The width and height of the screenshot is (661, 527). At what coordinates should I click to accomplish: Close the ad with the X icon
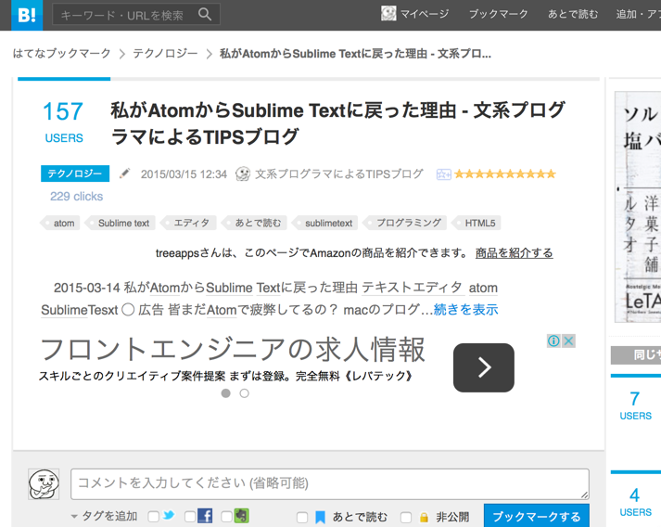coord(568,341)
